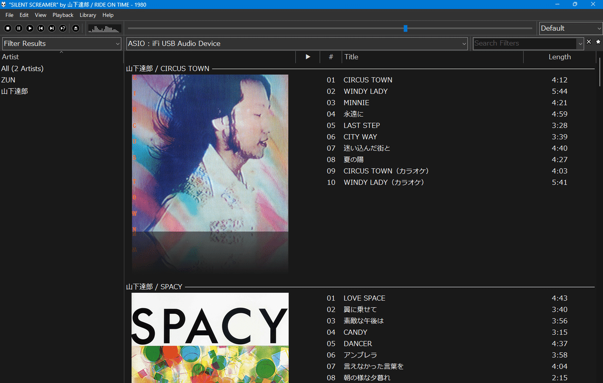The width and height of the screenshot is (603, 383).
Task: Sort by the Length column header
Action: 560,57
